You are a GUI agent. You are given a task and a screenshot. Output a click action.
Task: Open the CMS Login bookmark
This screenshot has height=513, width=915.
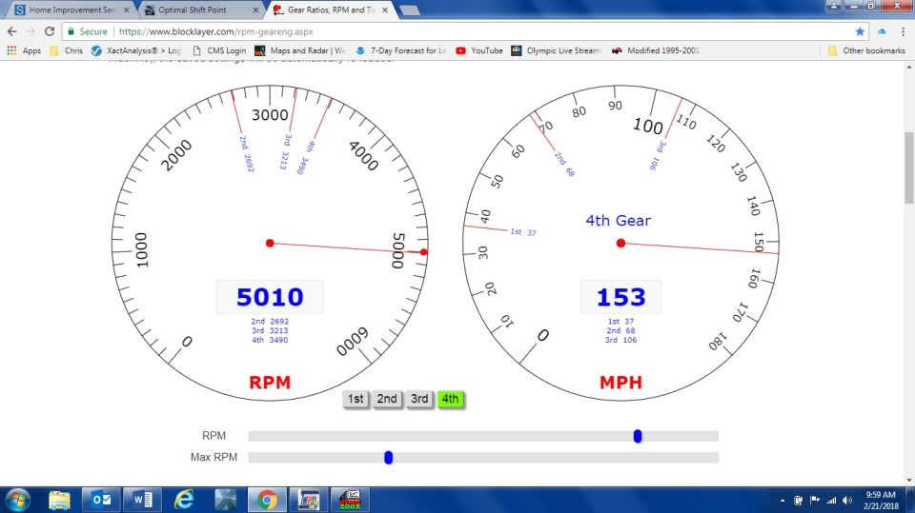click(219, 50)
